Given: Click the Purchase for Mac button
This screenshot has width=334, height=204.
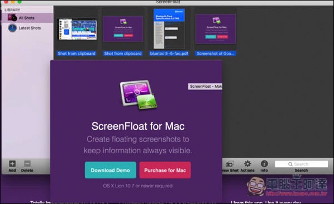Looking at the screenshot, I should [165, 170].
